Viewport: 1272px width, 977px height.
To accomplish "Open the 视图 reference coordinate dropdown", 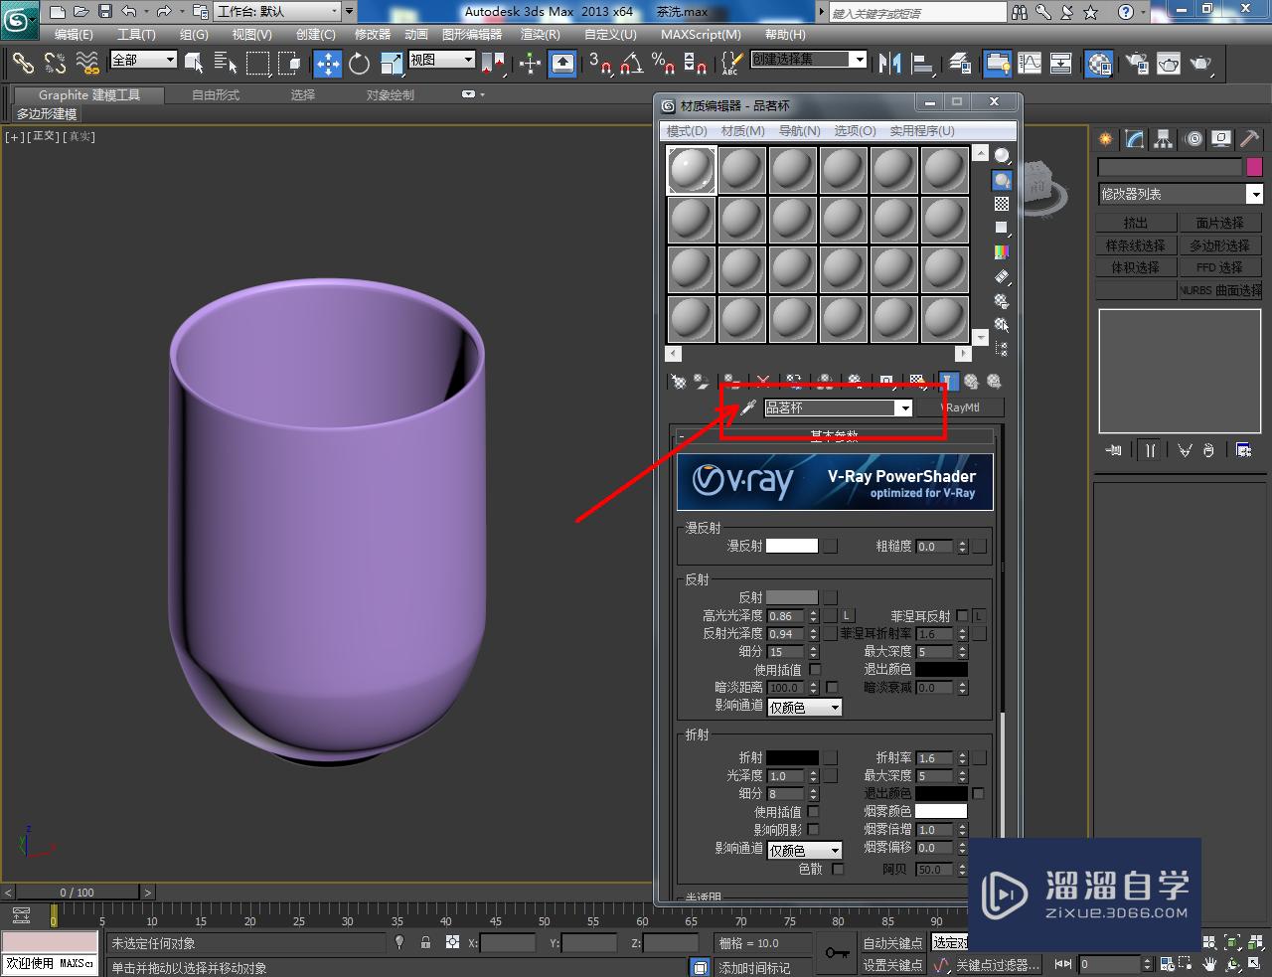I will point(442,60).
